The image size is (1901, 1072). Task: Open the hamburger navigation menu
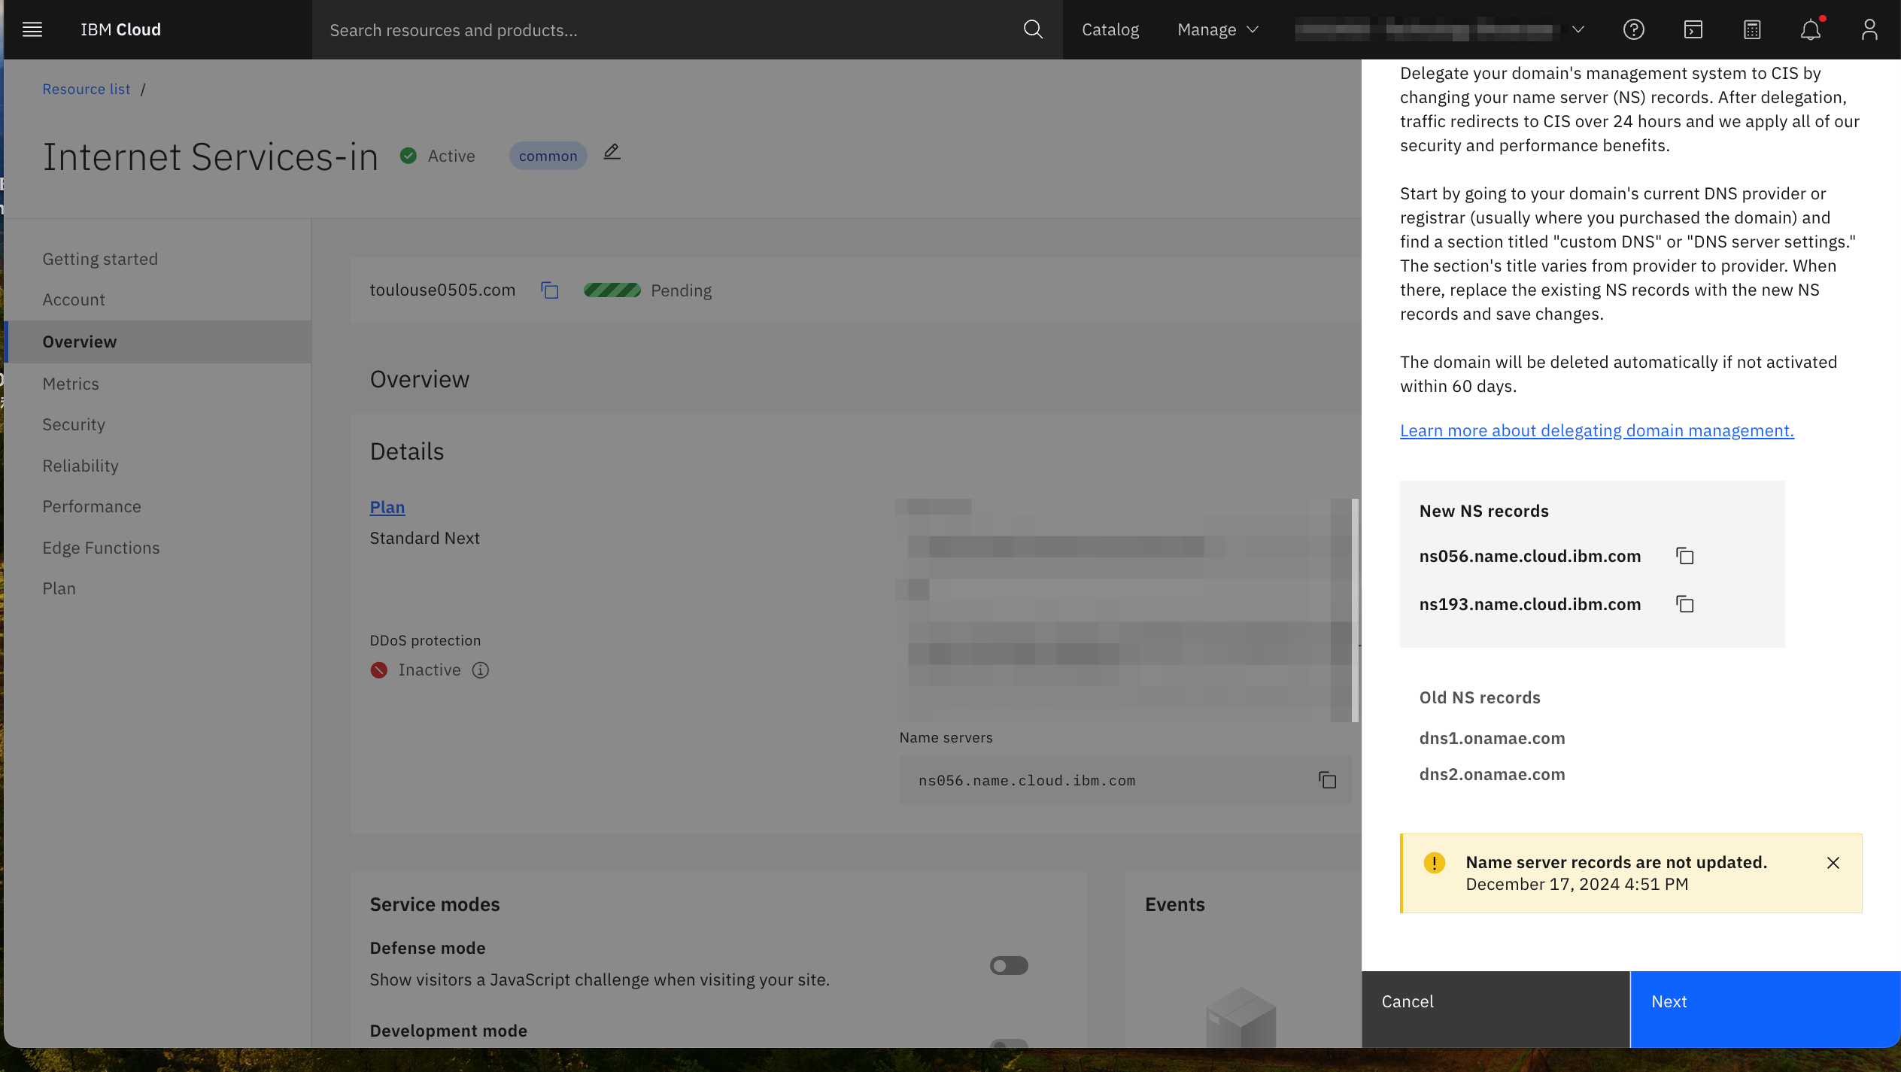(x=32, y=29)
